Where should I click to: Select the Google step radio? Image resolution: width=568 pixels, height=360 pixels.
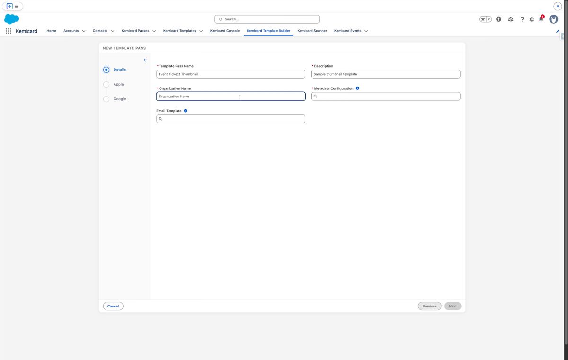pyautogui.click(x=106, y=99)
